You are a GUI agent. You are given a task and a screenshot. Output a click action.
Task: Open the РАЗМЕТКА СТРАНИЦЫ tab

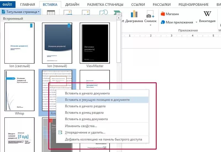pyautogui.click(x=105, y=4)
